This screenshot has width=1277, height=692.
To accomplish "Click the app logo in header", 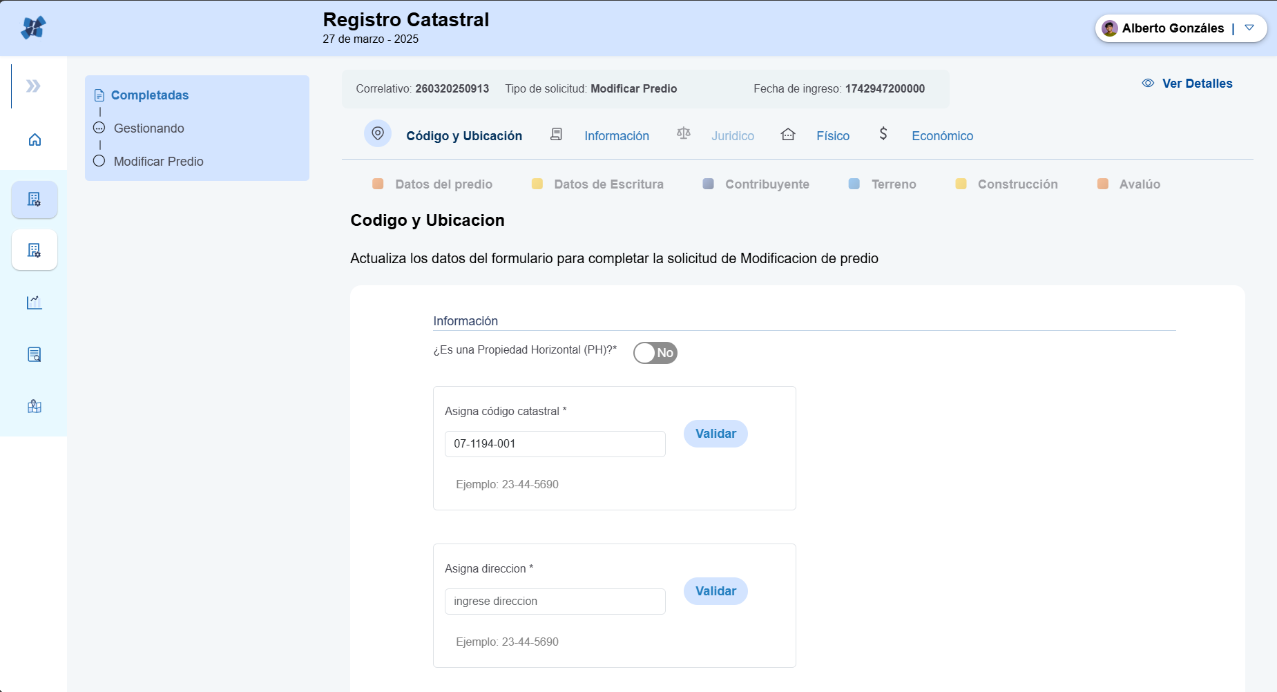I will tap(33, 28).
